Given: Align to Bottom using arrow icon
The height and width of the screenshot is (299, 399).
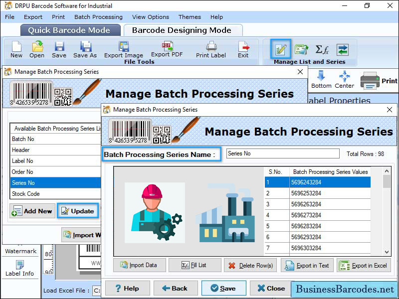Looking at the screenshot, I should pyautogui.click(x=321, y=79).
